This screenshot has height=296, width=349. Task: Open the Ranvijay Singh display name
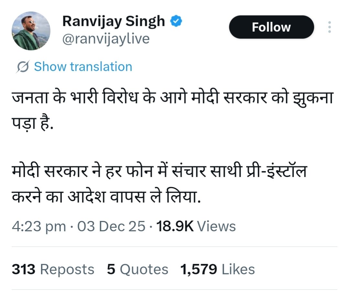coord(113,22)
